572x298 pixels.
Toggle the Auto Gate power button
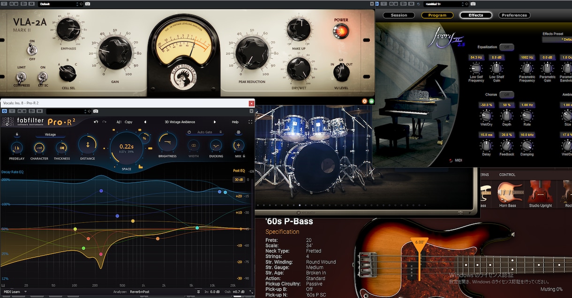pos(189,132)
